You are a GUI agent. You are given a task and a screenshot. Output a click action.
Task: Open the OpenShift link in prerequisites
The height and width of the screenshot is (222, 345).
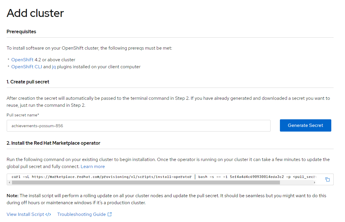22,60
